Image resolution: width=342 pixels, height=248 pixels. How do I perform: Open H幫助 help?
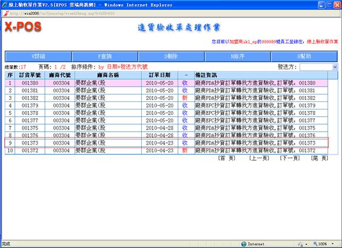pyautogui.click(x=304, y=56)
